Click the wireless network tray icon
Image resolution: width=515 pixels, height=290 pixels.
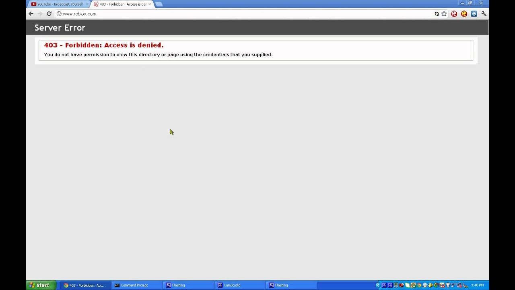point(448,285)
